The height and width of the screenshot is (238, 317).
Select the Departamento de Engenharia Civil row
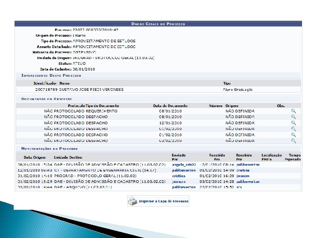tap(158, 171)
